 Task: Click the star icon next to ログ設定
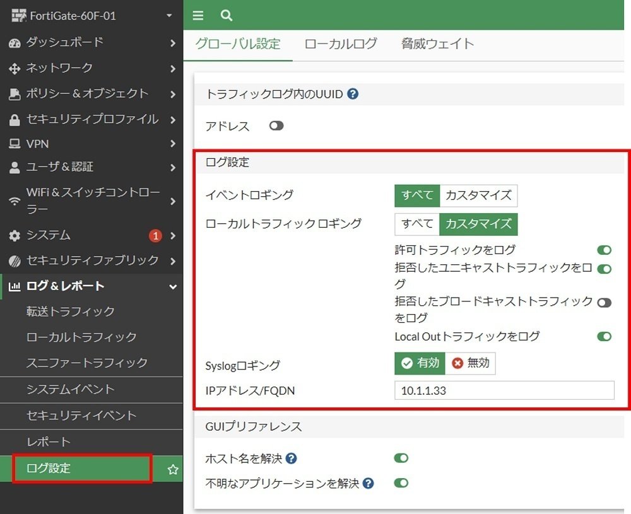[x=171, y=469]
